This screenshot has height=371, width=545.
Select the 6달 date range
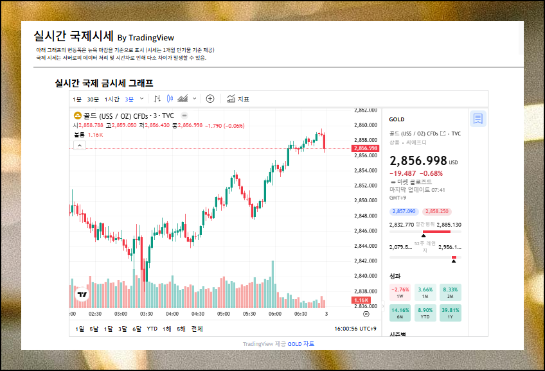click(x=137, y=329)
